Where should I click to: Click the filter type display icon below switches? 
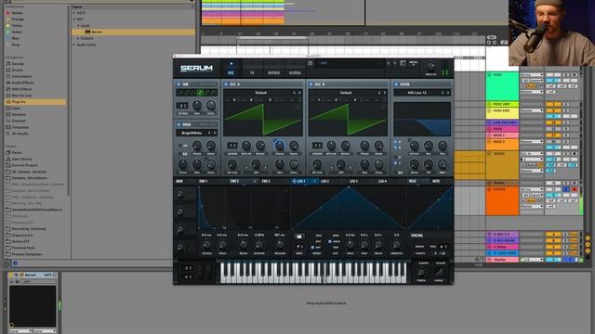[x=400, y=173]
